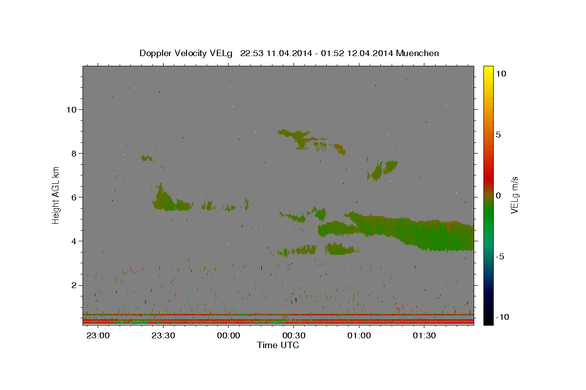Click the 01:00 time tick label
Viewport: 586px width, 390px height.
pyautogui.click(x=359, y=335)
